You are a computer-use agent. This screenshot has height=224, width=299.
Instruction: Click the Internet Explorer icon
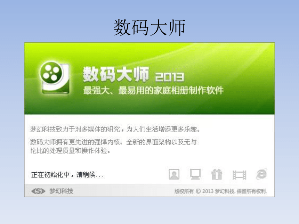[261, 174]
